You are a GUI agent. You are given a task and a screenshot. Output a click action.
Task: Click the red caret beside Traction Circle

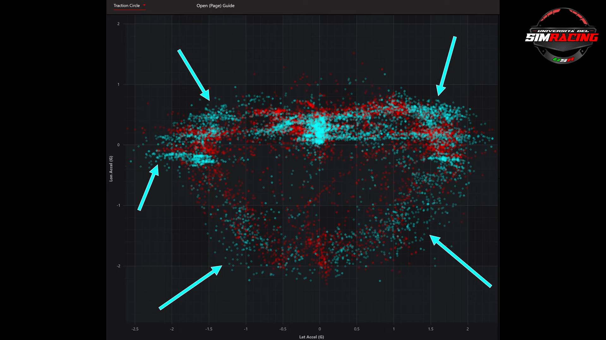144,5
